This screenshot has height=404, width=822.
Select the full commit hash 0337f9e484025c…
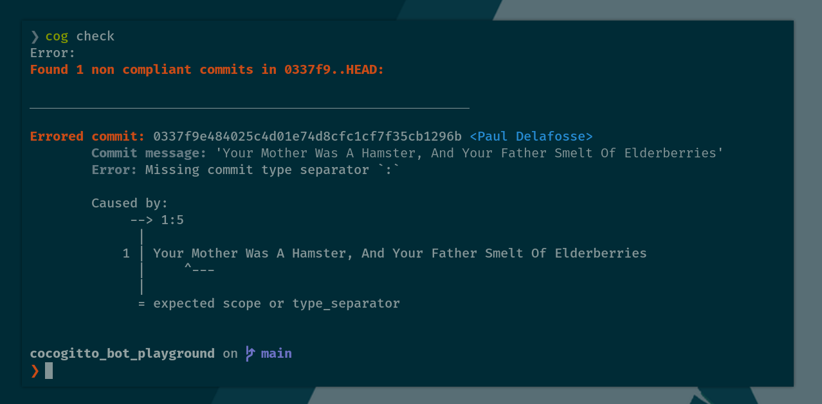point(307,136)
